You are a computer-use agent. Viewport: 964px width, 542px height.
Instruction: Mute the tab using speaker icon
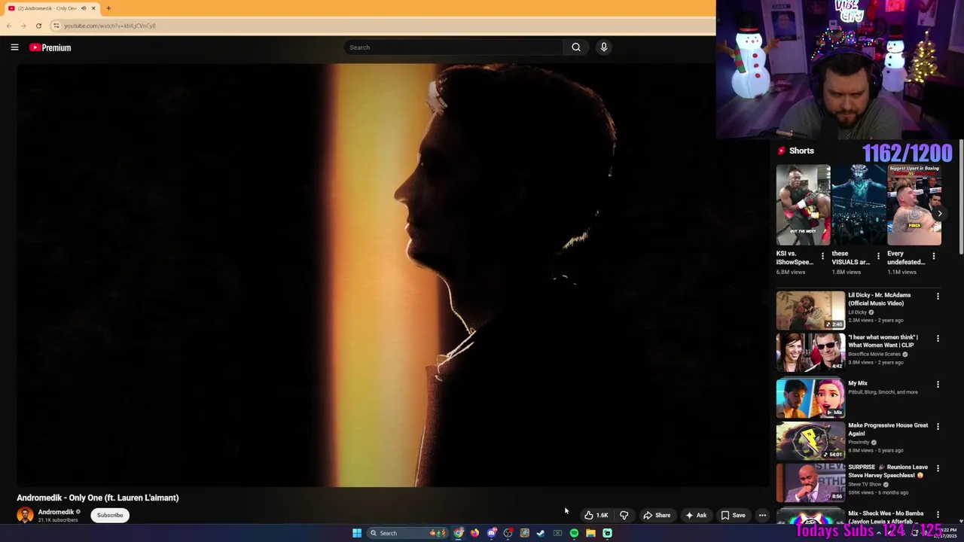point(84,8)
